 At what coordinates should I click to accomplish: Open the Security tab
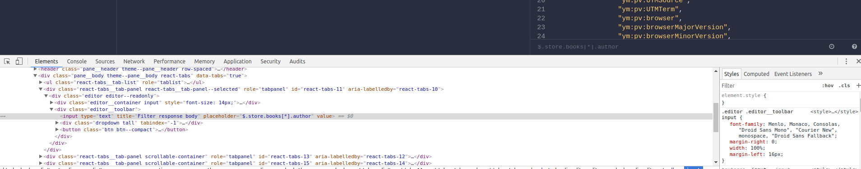pos(270,62)
